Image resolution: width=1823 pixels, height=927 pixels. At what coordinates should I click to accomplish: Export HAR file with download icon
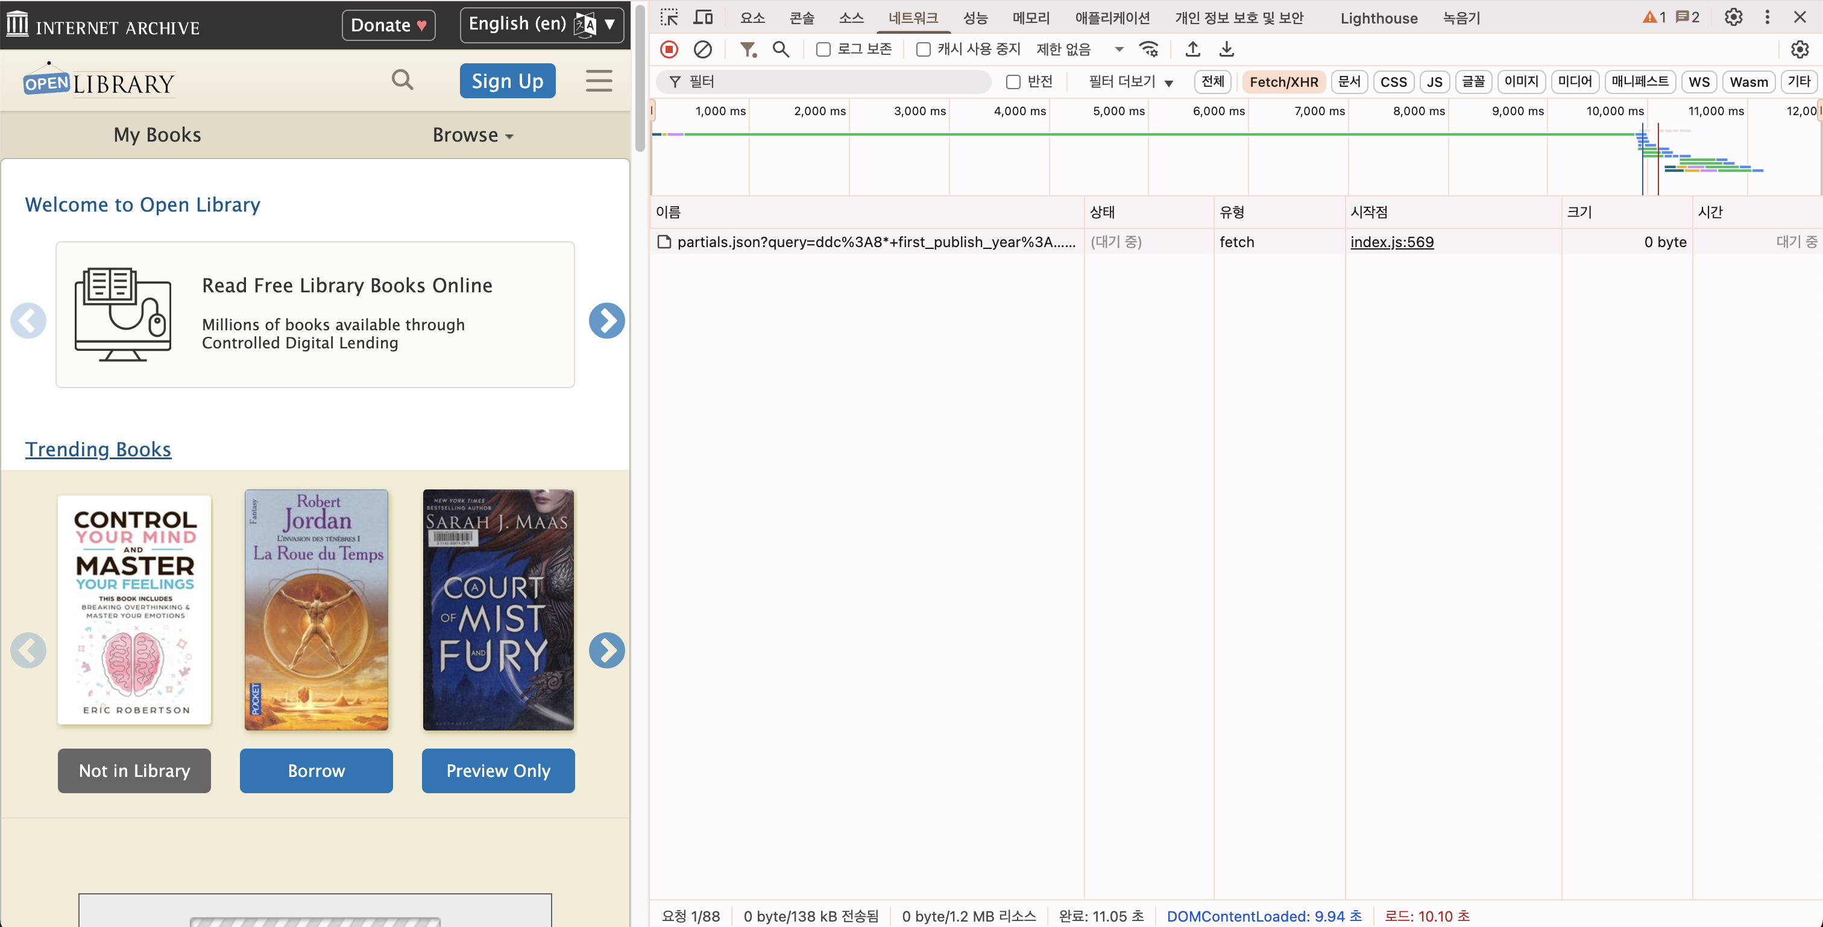[x=1226, y=49]
